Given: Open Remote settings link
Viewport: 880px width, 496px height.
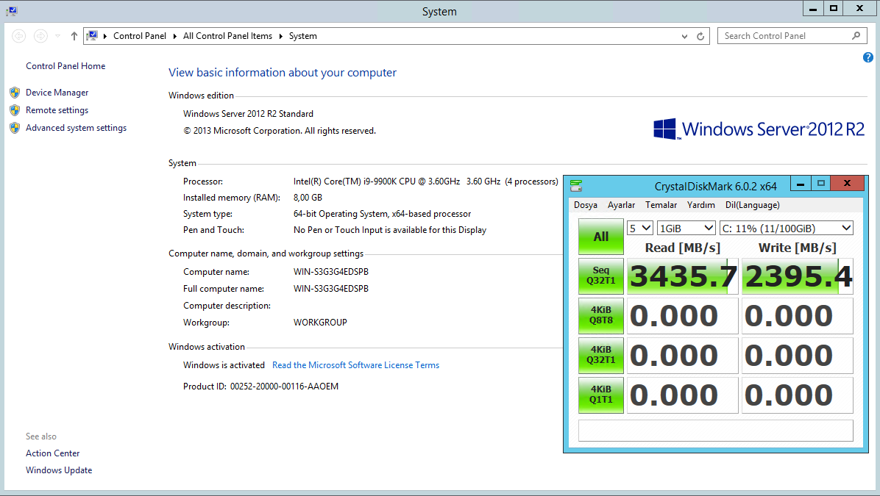Looking at the screenshot, I should (57, 110).
